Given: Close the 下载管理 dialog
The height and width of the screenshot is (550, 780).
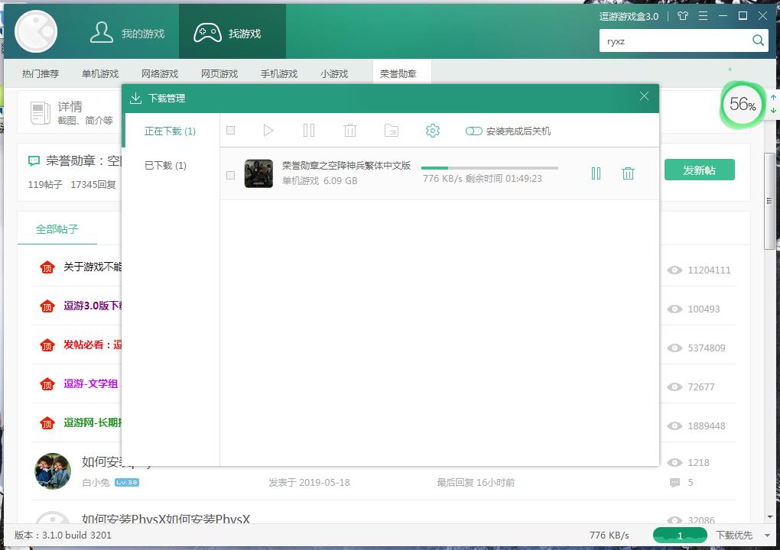Looking at the screenshot, I should coord(644,96).
